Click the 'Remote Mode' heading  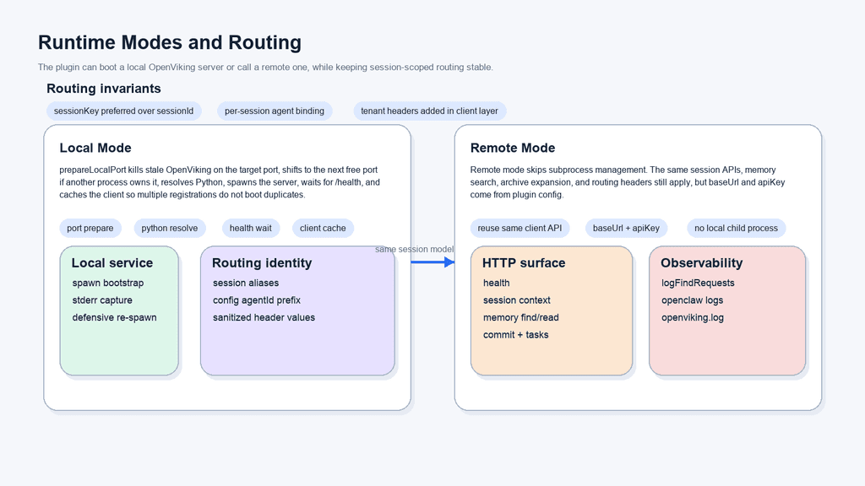click(x=513, y=148)
